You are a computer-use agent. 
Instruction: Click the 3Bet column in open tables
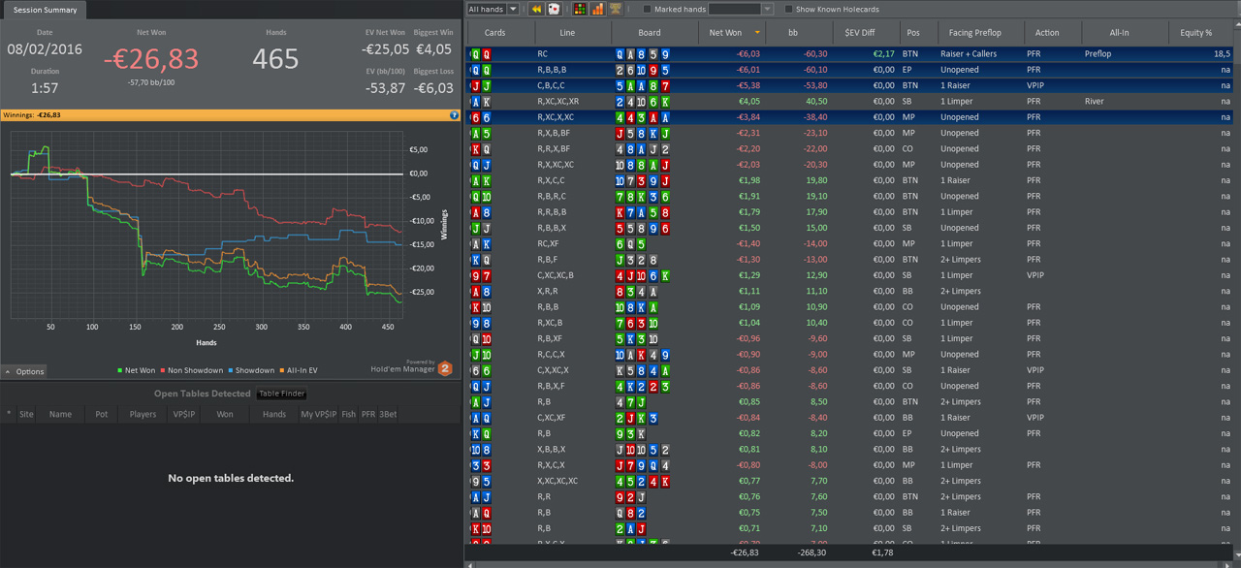[x=388, y=414]
